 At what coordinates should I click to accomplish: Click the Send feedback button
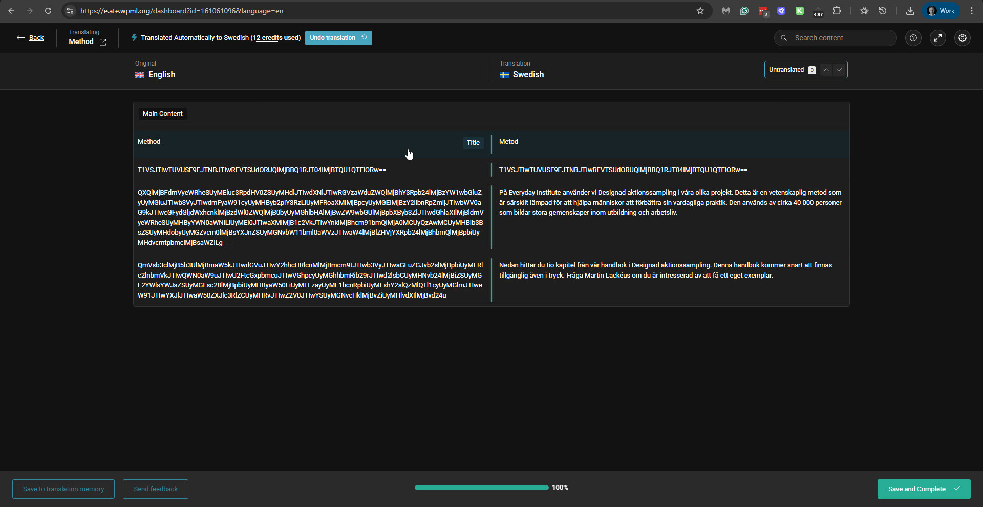[x=156, y=489]
